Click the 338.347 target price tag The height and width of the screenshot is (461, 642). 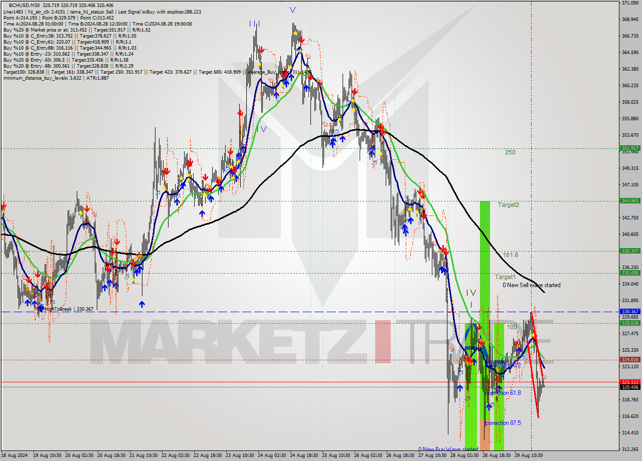(x=630, y=251)
